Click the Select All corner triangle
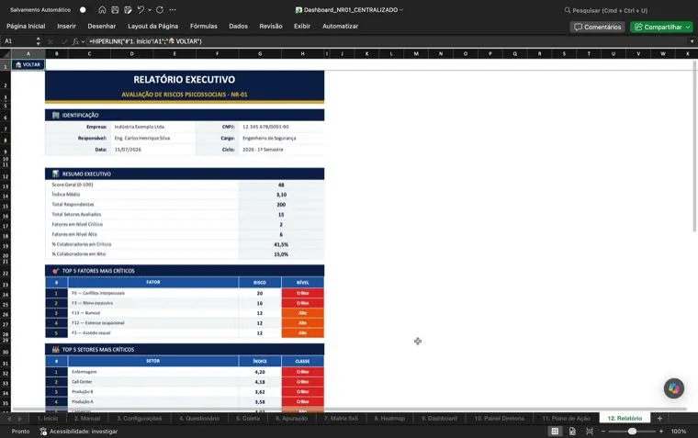The width and height of the screenshot is (698, 438). click(6, 54)
